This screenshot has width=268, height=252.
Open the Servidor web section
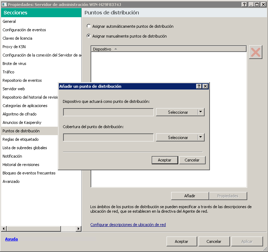pyautogui.click(x=29, y=89)
